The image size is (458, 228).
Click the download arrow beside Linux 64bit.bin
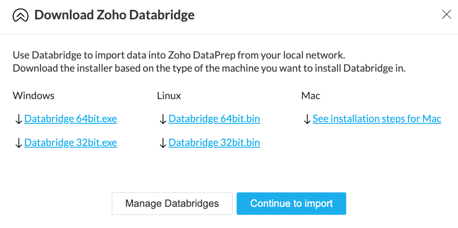[x=163, y=119]
